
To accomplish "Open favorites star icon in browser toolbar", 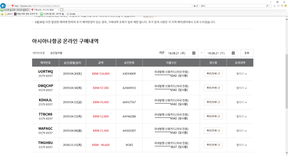I will pos(278,6).
